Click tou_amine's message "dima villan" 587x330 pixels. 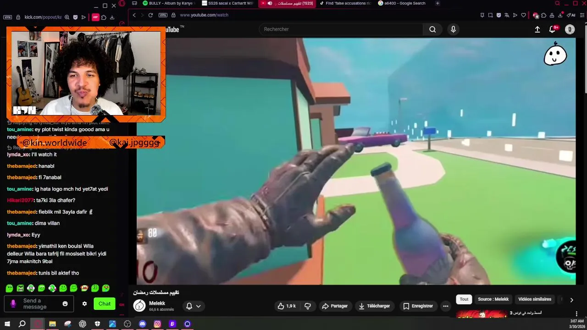[47, 223]
